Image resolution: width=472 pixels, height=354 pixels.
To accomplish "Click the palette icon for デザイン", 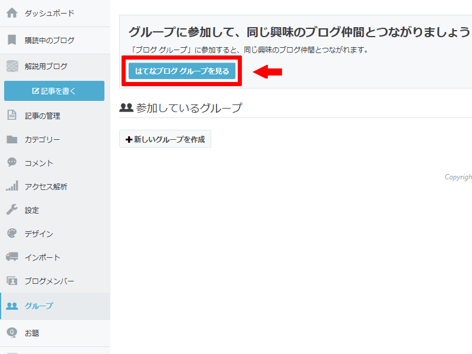I will 12,233.
